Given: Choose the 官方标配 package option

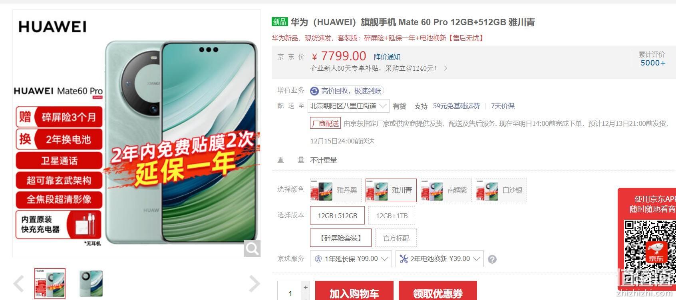Looking at the screenshot, I should pyautogui.click(x=396, y=238).
